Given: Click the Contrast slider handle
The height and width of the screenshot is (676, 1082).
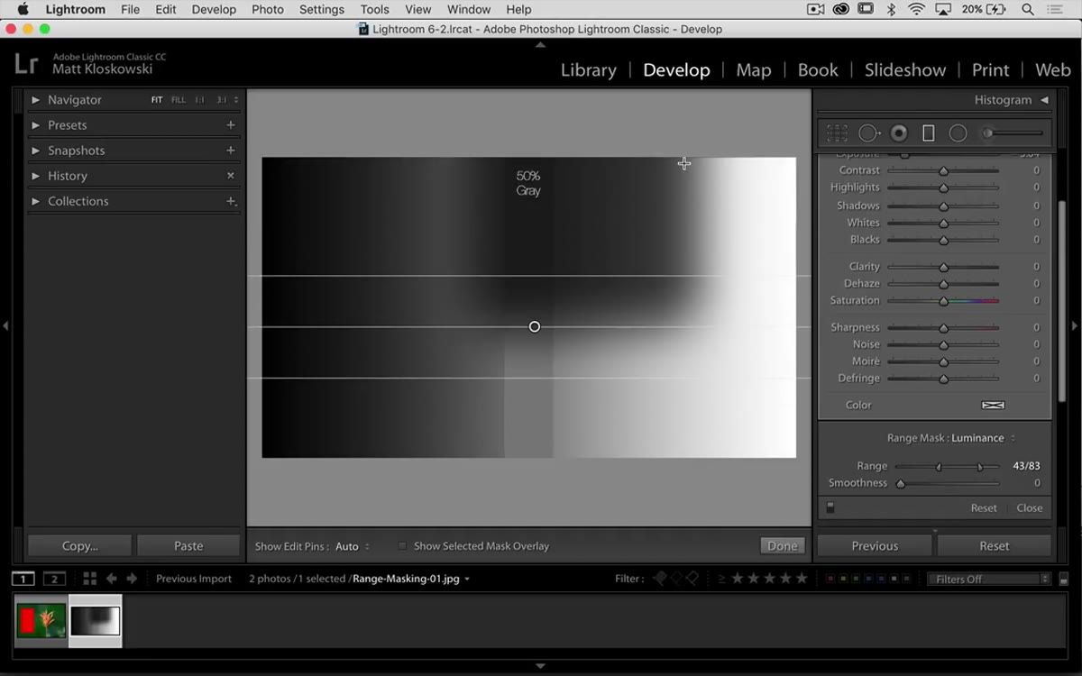Looking at the screenshot, I should coord(943,170).
